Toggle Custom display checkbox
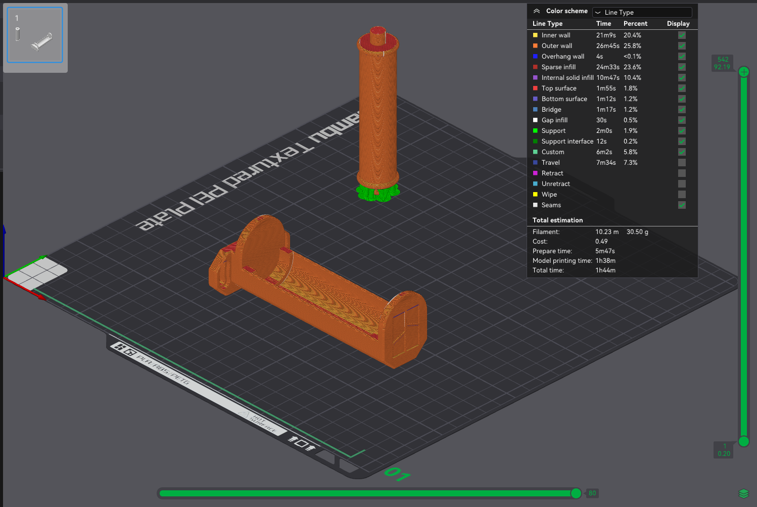Screen dimensions: 757x507 coord(682,152)
